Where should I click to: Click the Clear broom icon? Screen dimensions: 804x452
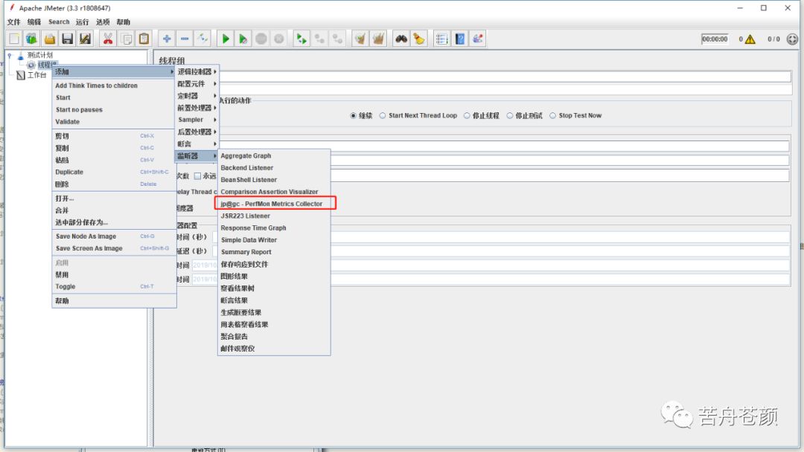(360, 39)
